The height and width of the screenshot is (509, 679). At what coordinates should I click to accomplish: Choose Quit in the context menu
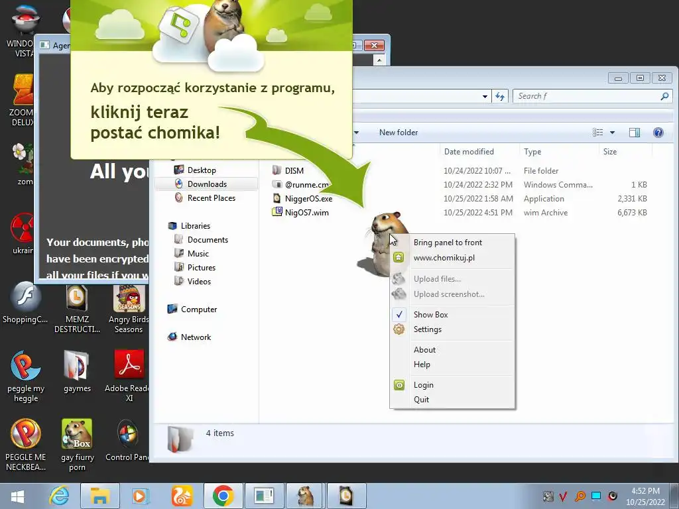coord(421,400)
